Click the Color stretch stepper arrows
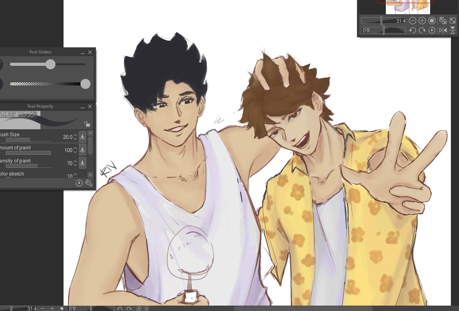Screen dimensions: 459x311 (x=75, y=176)
